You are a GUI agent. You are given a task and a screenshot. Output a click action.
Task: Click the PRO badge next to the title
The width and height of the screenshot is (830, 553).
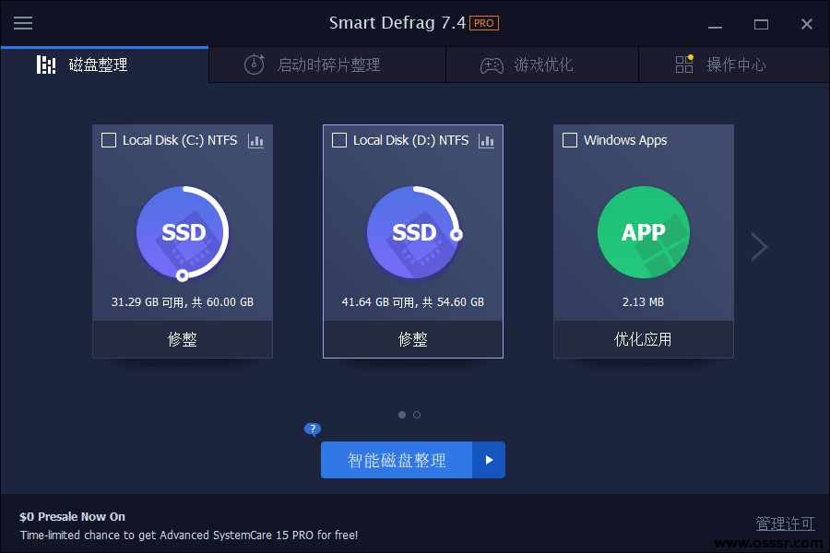[484, 23]
